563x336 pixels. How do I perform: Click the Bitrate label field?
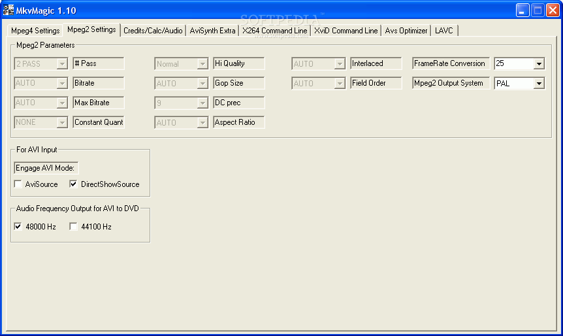click(99, 82)
